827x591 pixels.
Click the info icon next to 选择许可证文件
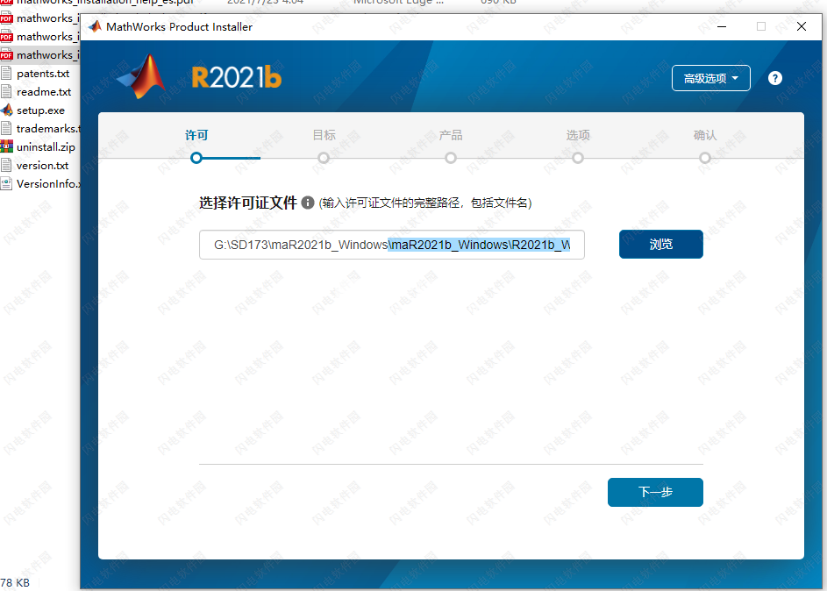click(308, 203)
